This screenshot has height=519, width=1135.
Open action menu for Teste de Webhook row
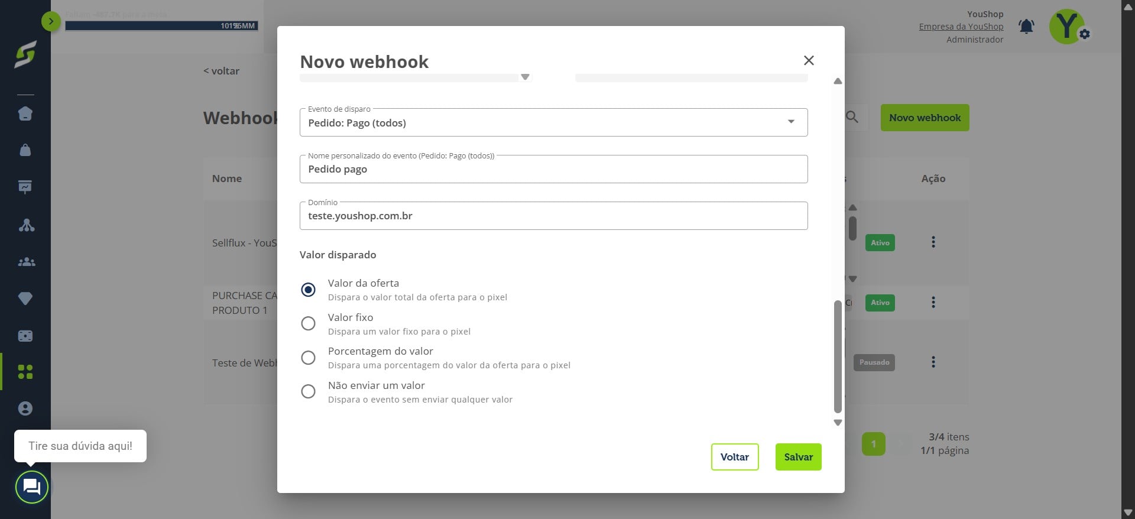click(x=933, y=362)
